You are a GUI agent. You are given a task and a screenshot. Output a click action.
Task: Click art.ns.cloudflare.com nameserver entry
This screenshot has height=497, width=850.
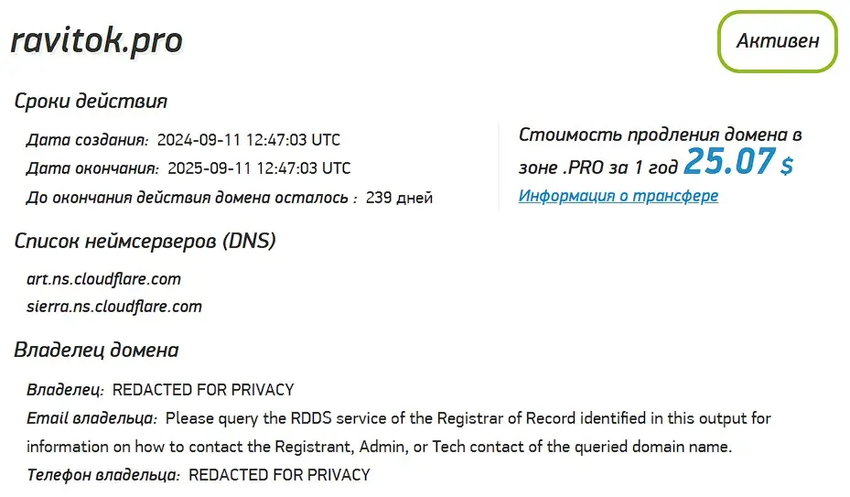click(x=103, y=279)
